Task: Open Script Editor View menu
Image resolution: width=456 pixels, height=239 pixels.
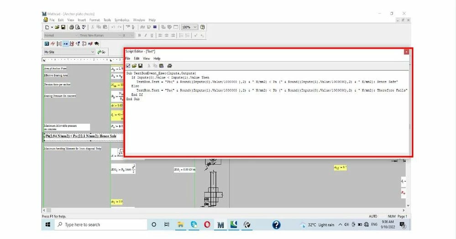Action: tap(146, 58)
